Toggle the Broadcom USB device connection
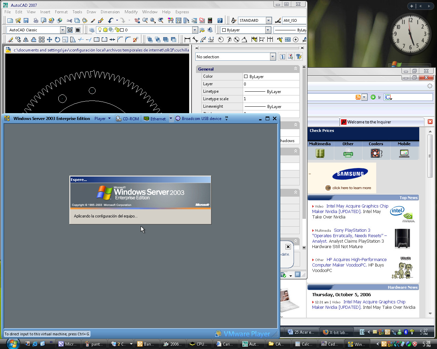This screenshot has width=437, height=349. click(198, 119)
